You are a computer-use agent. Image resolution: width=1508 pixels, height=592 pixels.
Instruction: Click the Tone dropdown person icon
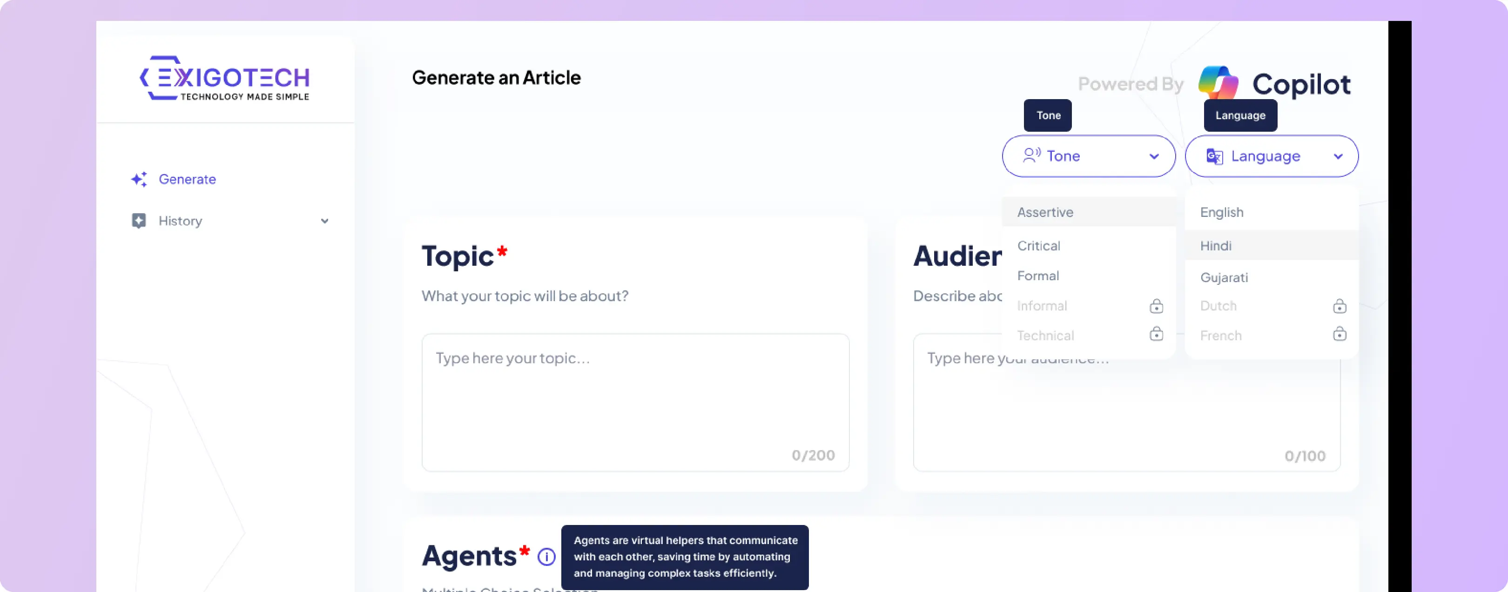1030,156
